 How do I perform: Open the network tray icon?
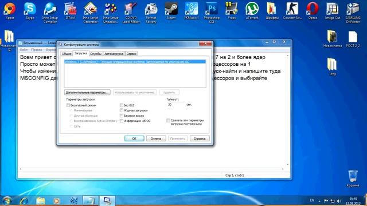coord(333,201)
